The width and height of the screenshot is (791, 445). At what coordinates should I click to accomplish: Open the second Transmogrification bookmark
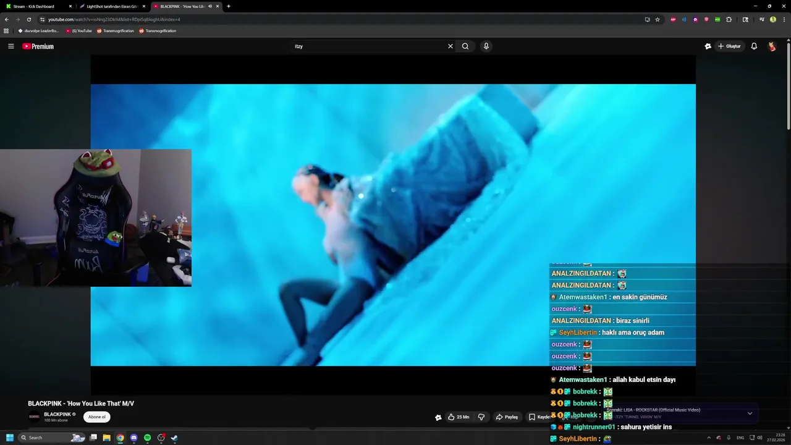tap(158, 30)
